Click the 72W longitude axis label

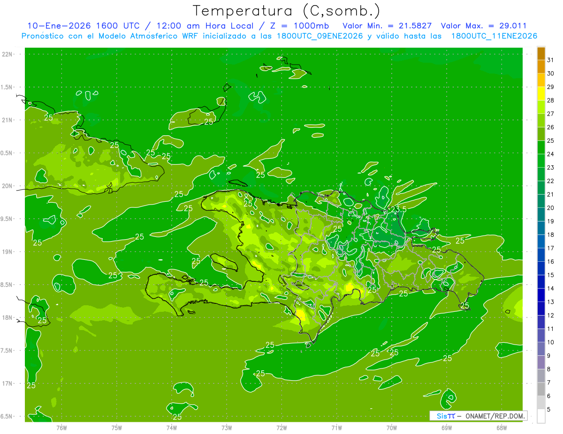(x=281, y=427)
